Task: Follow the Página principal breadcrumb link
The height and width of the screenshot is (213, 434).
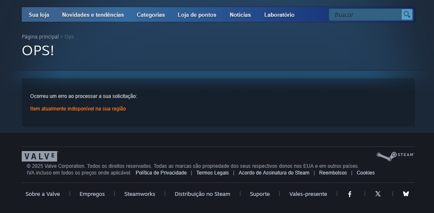Action: point(41,36)
